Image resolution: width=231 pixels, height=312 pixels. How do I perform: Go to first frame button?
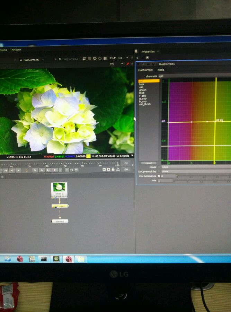tap(5, 170)
